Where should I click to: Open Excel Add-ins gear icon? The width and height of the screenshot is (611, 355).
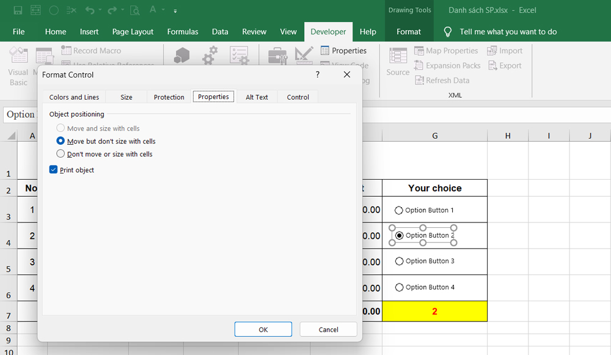(210, 56)
